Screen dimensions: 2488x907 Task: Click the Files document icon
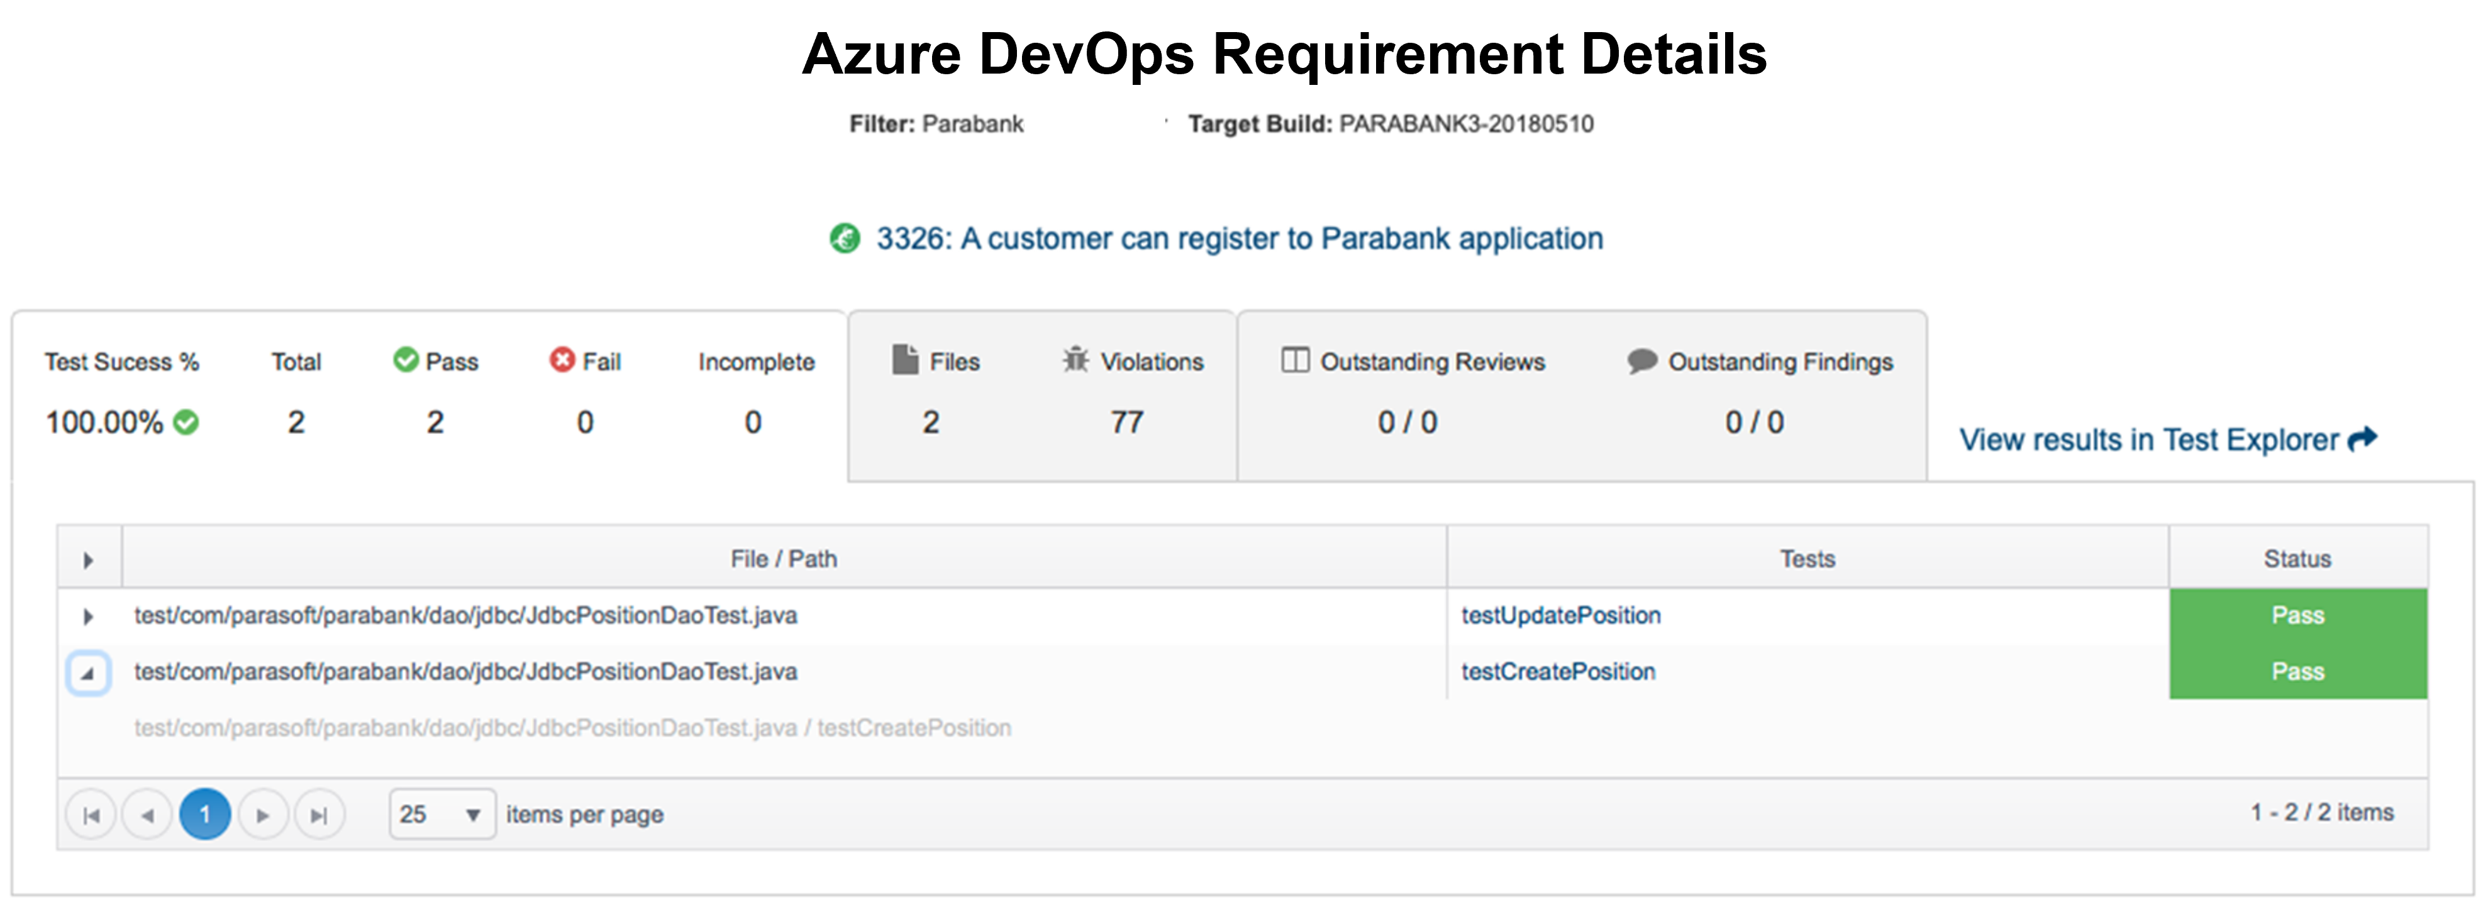pos(905,359)
